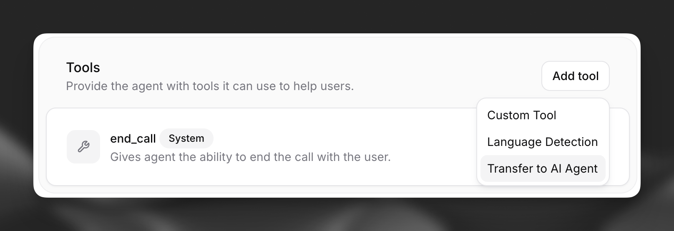Screen dimensions: 674x231
Task: Open the Add tool dropdown
Action: click(575, 76)
